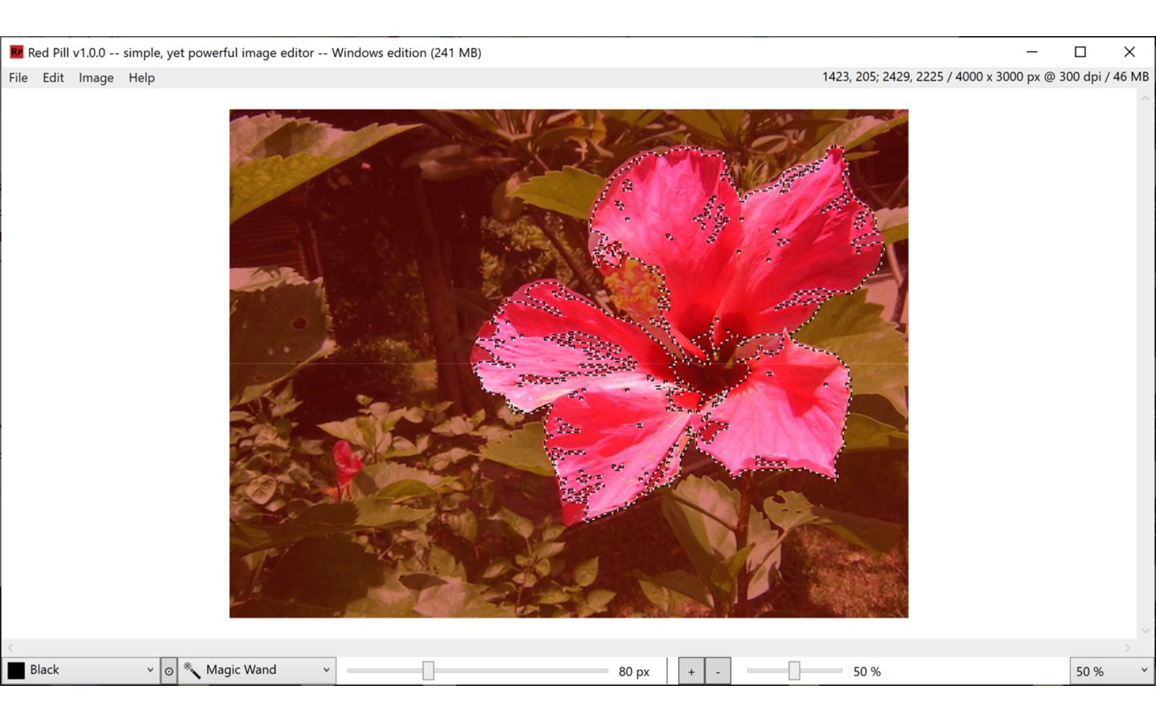The height and width of the screenshot is (722, 1156).
Task: Open the File menu
Action: tap(18, 78)
